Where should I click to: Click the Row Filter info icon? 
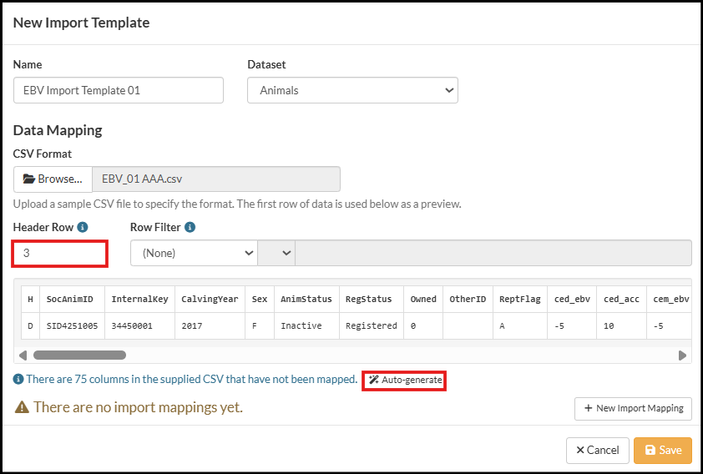[x=190, y=227]
